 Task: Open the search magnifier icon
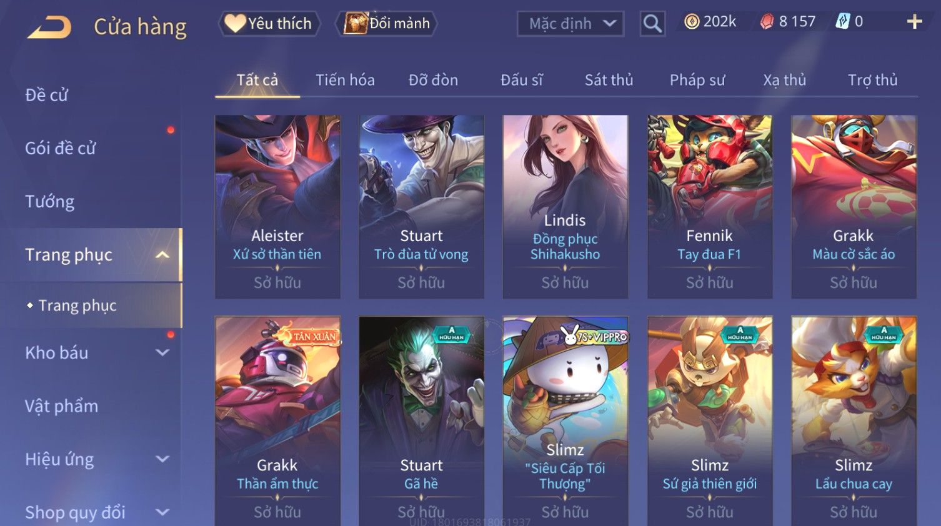tap(652, 24)
